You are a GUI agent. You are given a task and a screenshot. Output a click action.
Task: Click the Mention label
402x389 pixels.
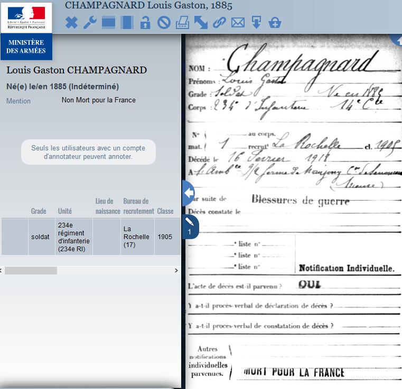tap(18, 101)
